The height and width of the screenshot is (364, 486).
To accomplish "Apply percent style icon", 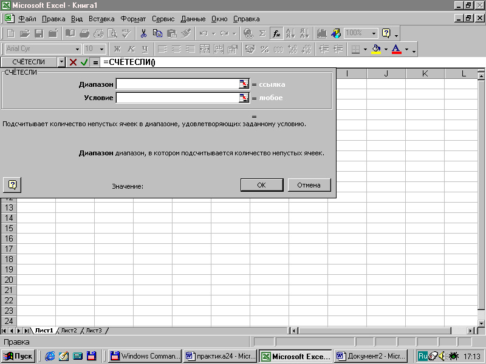I will (264, 49).
